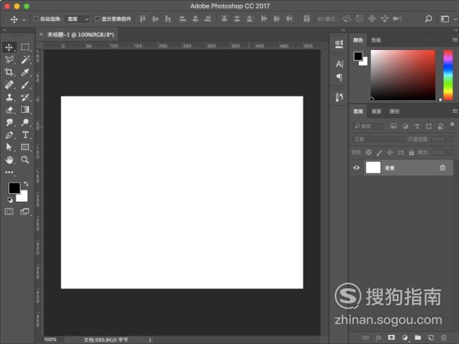Open the Edit Toolbar three-dots menu
Screen dimensions: 459x344
pyautogui.click(x=9, y=172)
